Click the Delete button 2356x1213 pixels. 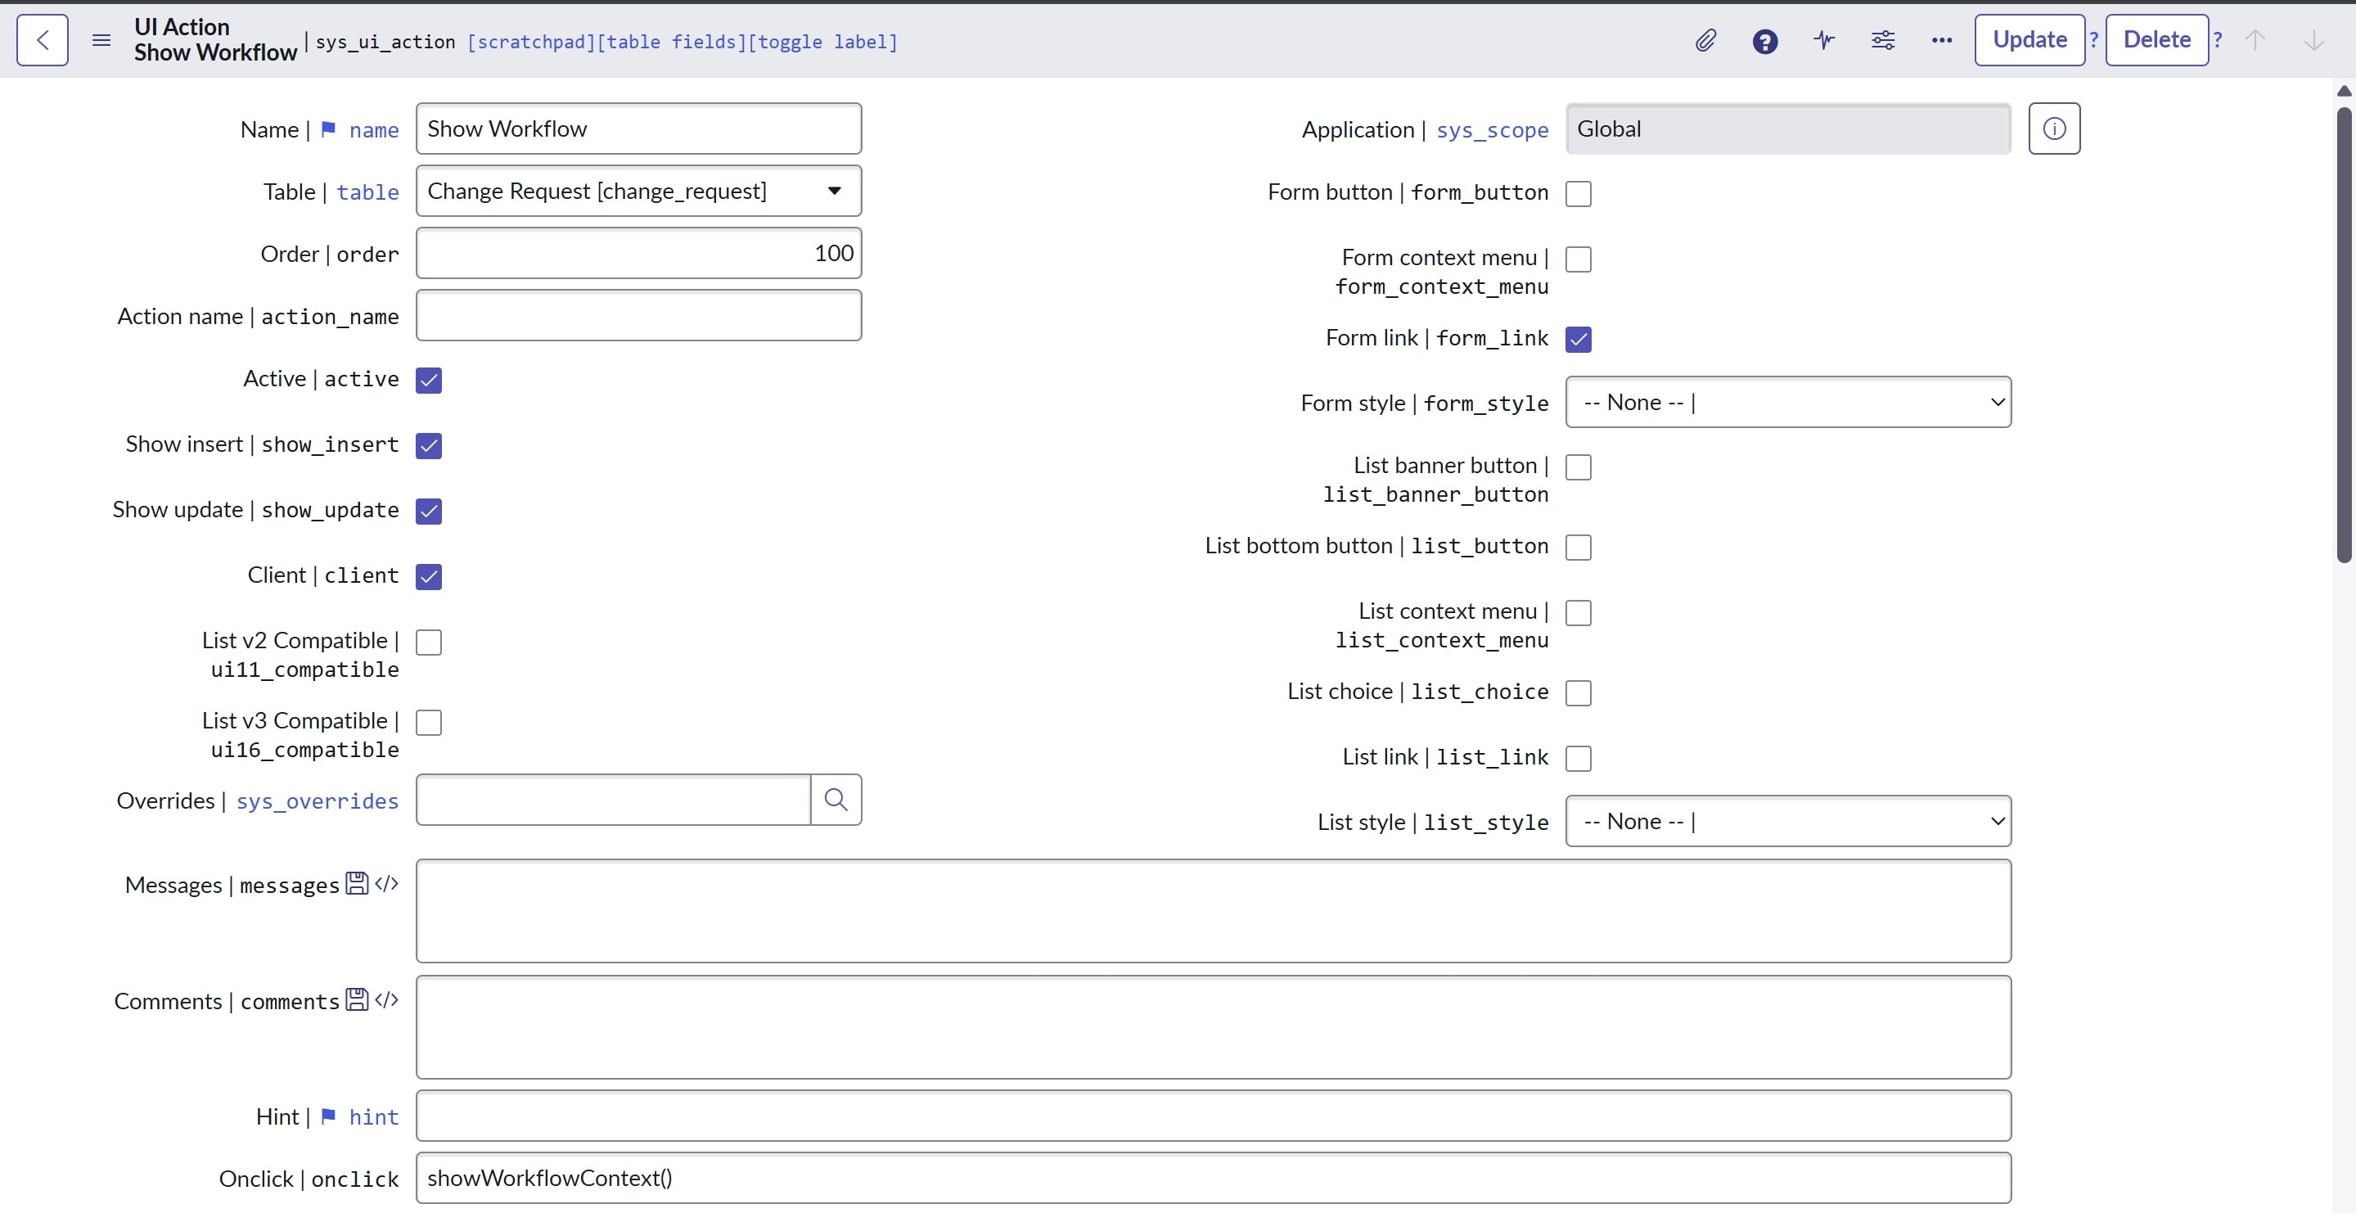[2156, 40]
